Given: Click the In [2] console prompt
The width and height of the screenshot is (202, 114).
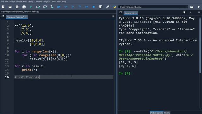Looking at the screenshot, I should [x=125, y=73].
